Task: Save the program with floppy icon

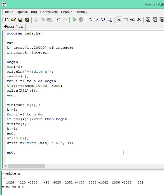Action: coord(20,20)
